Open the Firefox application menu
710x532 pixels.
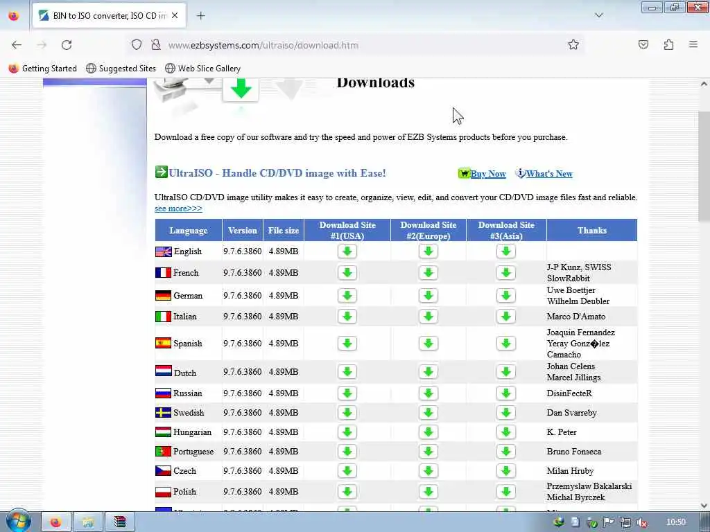(693, 45)
